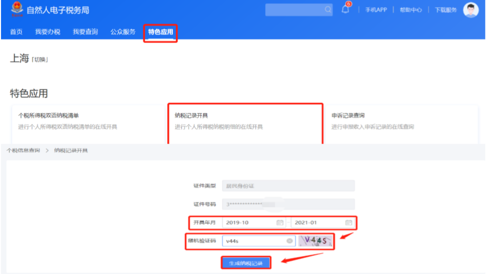The width and height of the screenshot is (493, 274).
Task: Open 帮助中心 link
Action: coord(411,10)
